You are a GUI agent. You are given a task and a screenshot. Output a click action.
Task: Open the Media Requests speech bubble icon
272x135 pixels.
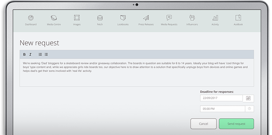tap(169, 18)
